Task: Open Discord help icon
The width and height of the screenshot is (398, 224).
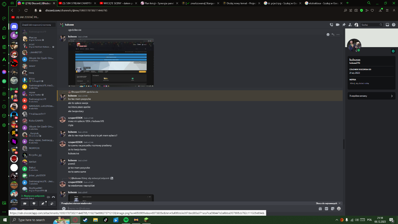Action: [x=394, y=25]
